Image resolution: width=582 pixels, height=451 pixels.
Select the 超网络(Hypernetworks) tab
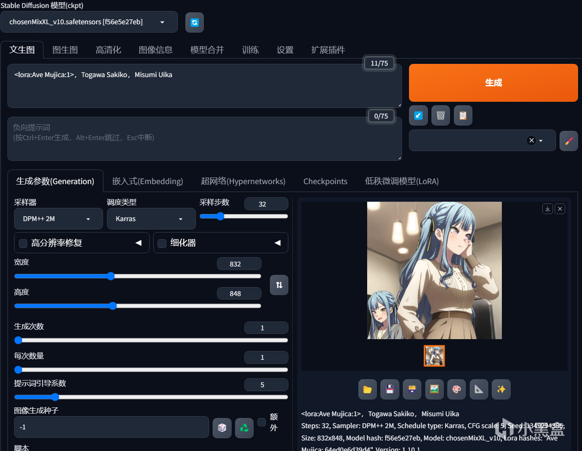243,181
